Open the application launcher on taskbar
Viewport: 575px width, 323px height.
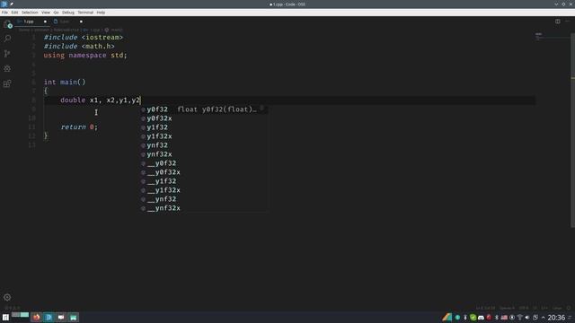[x=5, y=317]
